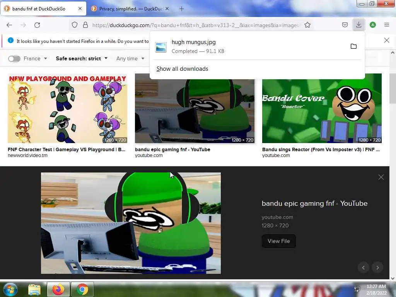Open the Windows Start menu
The image size is (396, 297).
(10, 289)
